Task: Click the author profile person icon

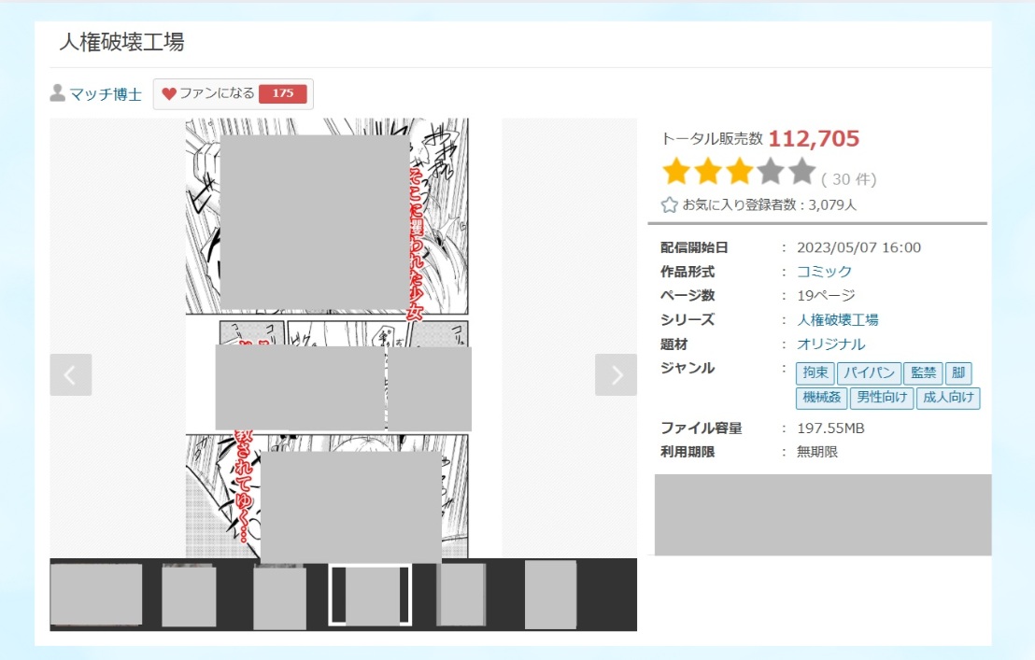Action: pyautogui.click(x=58, y=93)
